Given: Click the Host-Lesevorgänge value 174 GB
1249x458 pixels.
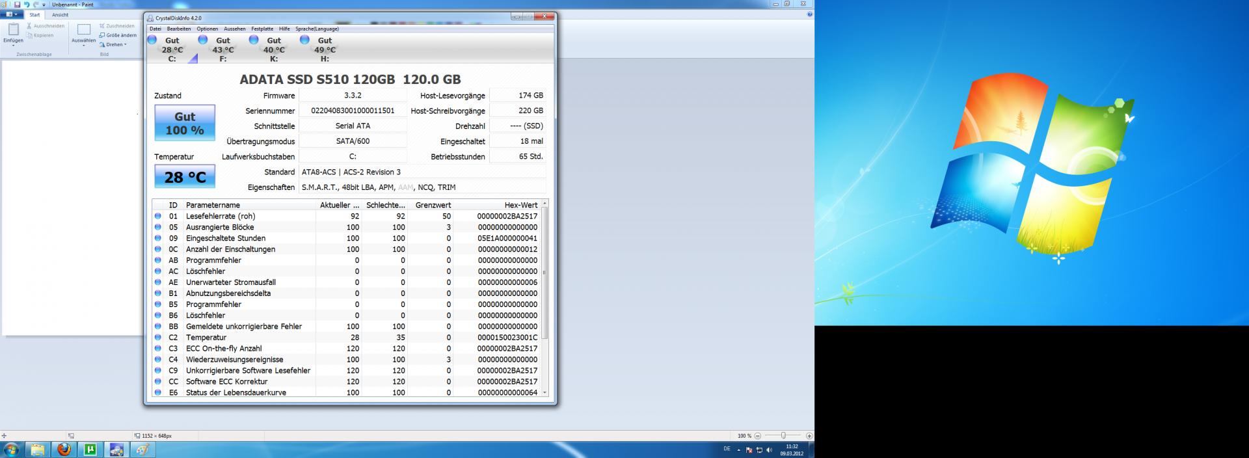Looking at the screenshot, I should coord(518,96).
